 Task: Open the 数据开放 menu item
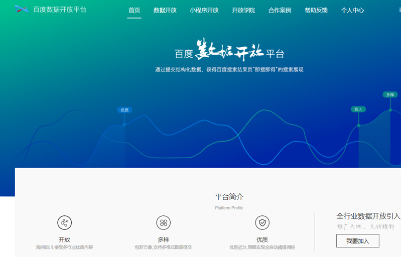(x=165, y=10)
